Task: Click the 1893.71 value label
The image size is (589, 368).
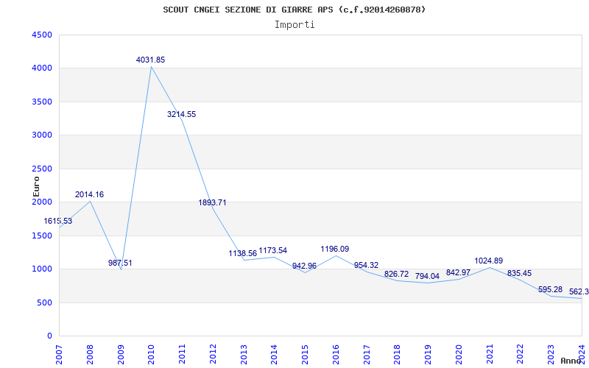Action: click(212, 203)
